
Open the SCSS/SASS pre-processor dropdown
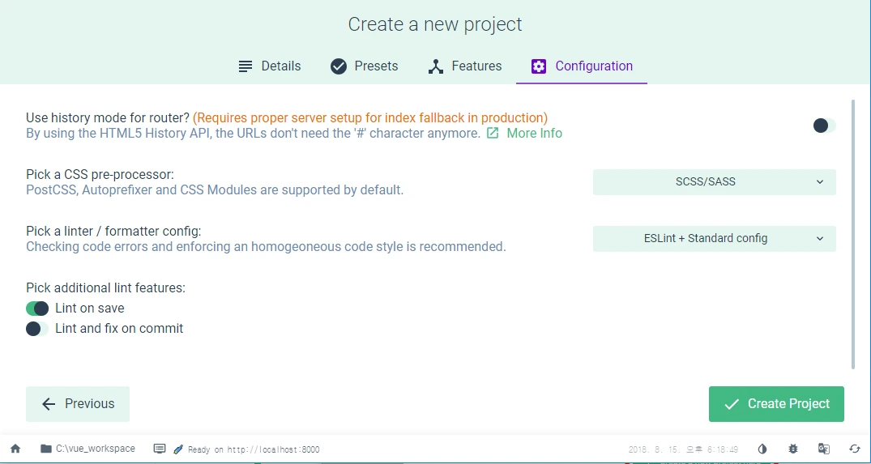point(715,182)
